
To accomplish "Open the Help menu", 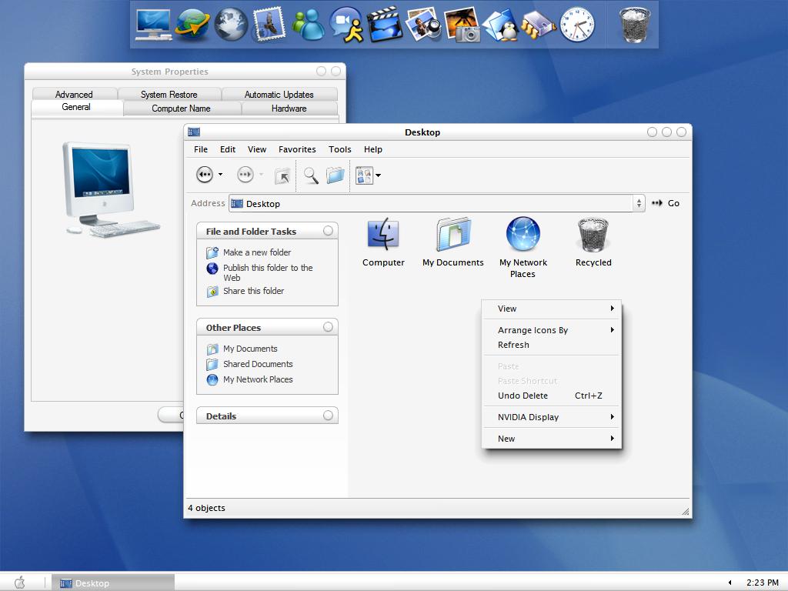I will coord(373,149).
